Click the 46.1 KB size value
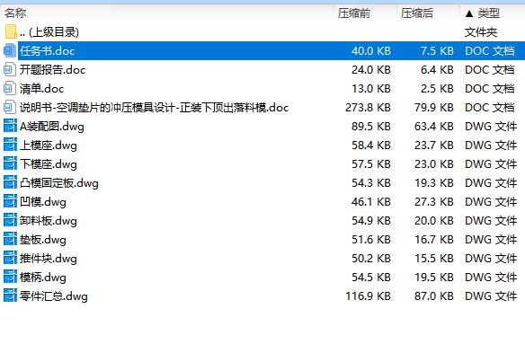 (x=371, y=202)
